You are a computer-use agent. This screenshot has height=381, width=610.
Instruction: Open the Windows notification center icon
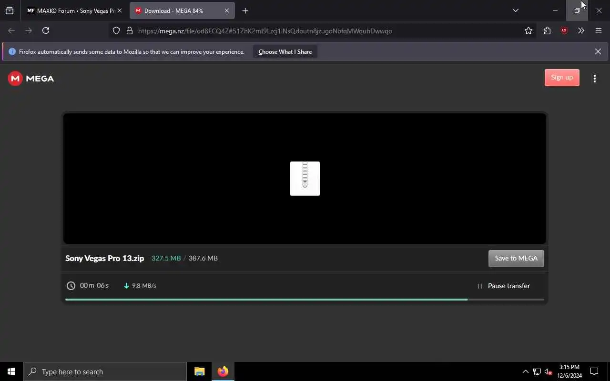coord(594,371)
